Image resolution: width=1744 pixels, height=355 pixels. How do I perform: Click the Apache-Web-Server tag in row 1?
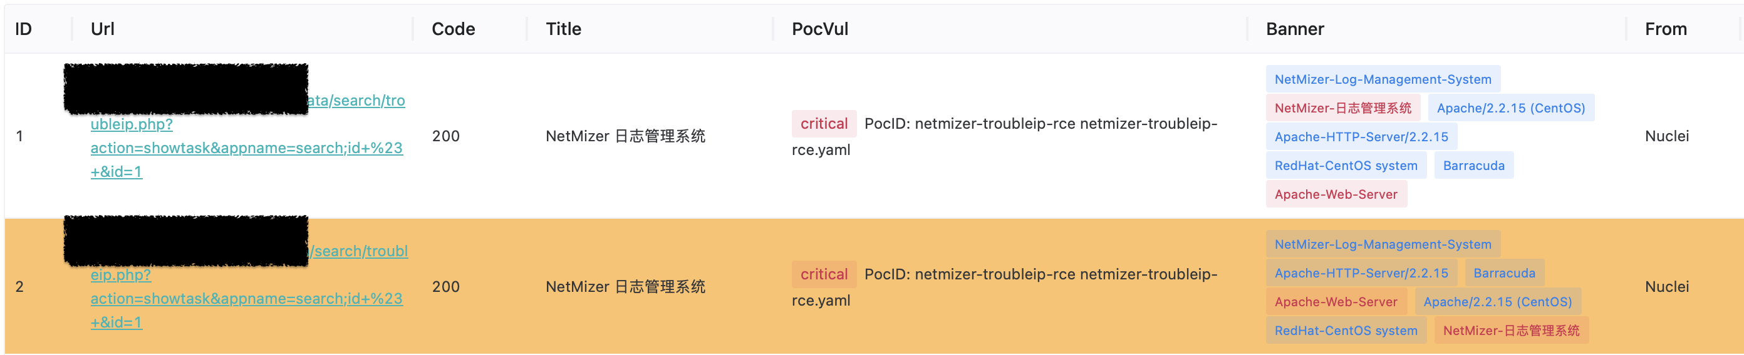point(1336,194)
